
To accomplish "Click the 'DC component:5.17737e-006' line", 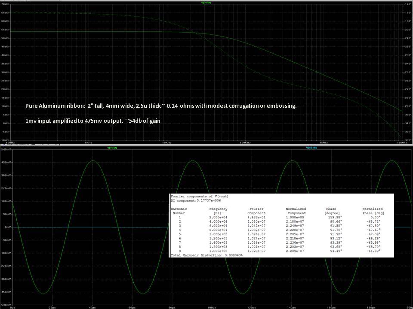I will click(x=196, y=200).
